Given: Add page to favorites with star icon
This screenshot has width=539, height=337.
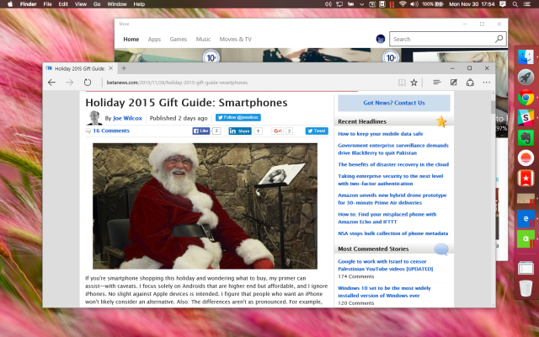Looking at the screenshot, I should point(414,83).
